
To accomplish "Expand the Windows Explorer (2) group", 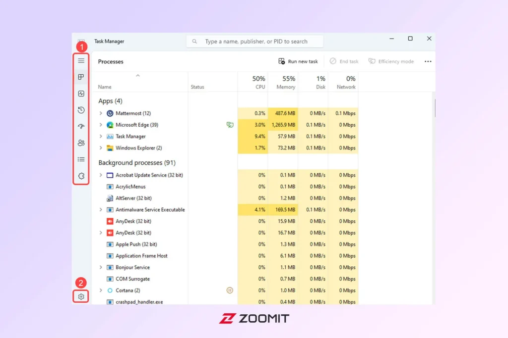I will pos(100,148).
